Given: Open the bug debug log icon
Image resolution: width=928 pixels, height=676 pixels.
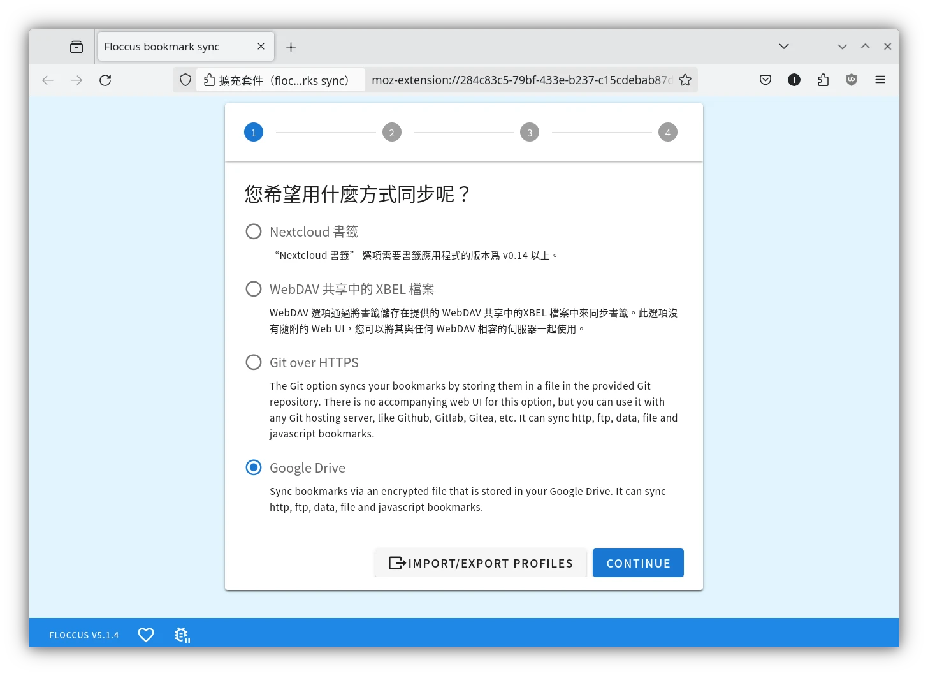Looking at the screenshot, I should [182, 635].
